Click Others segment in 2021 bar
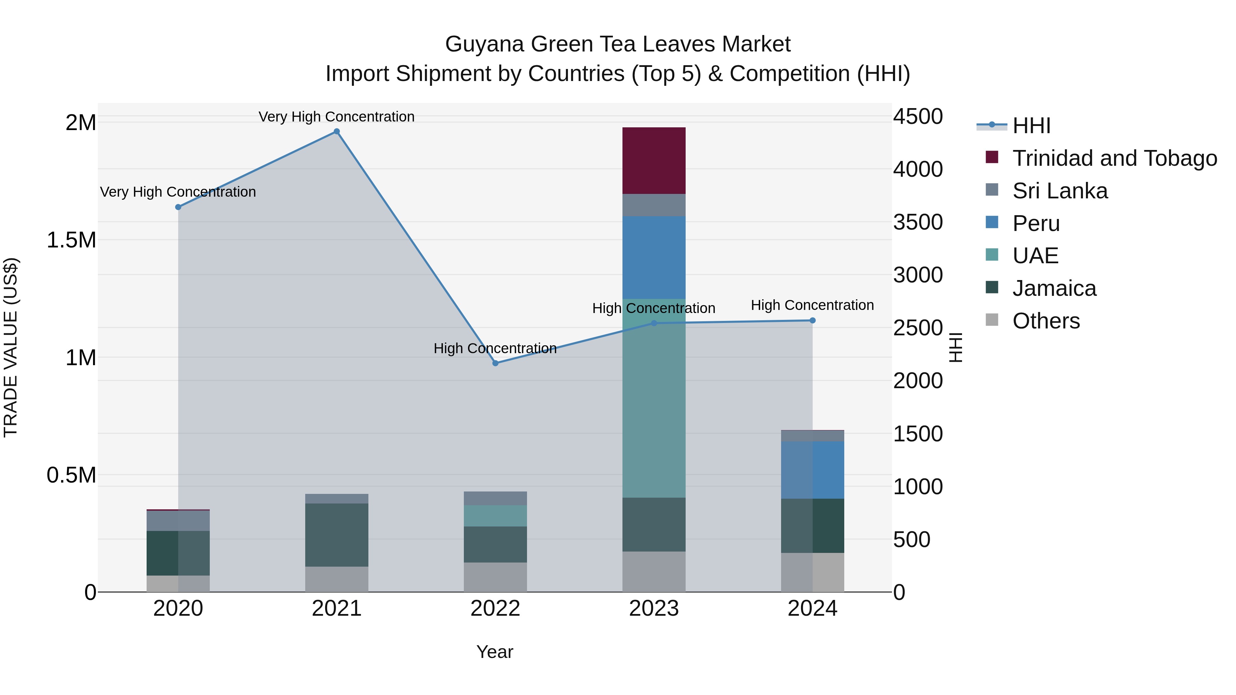 tap(337, 579)
